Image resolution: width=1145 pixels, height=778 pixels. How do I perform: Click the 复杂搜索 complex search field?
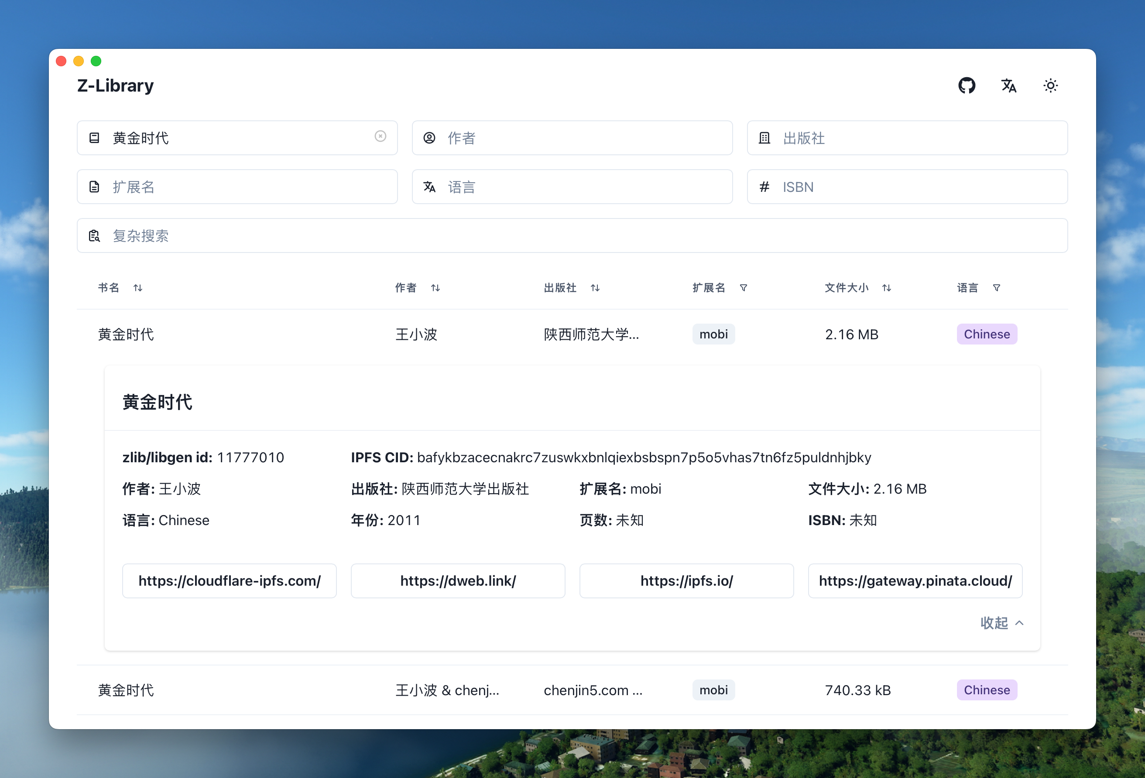coord(572,236)
